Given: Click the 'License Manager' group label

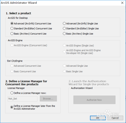Looking at the screenshot, I should (16, 88).
